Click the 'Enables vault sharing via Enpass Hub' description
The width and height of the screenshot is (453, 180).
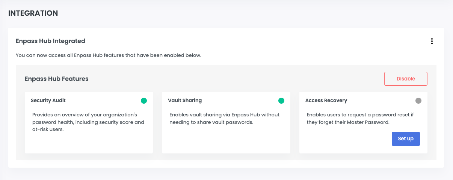click(225, 119)
